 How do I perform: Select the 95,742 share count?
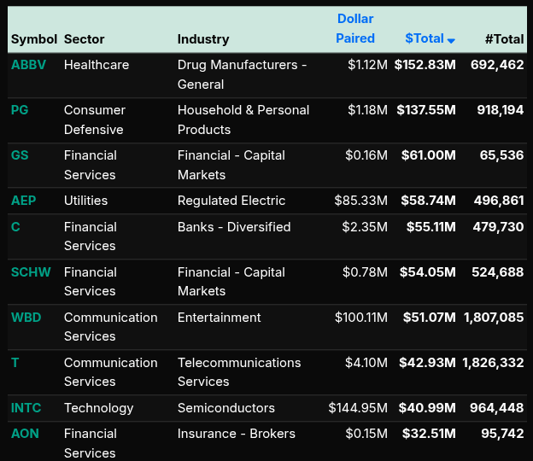pyautogui.click(x=502, y=434)
